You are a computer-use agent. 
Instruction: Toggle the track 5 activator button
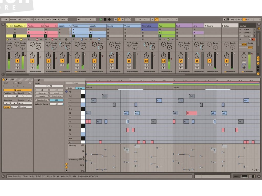(x=32, y=61)
